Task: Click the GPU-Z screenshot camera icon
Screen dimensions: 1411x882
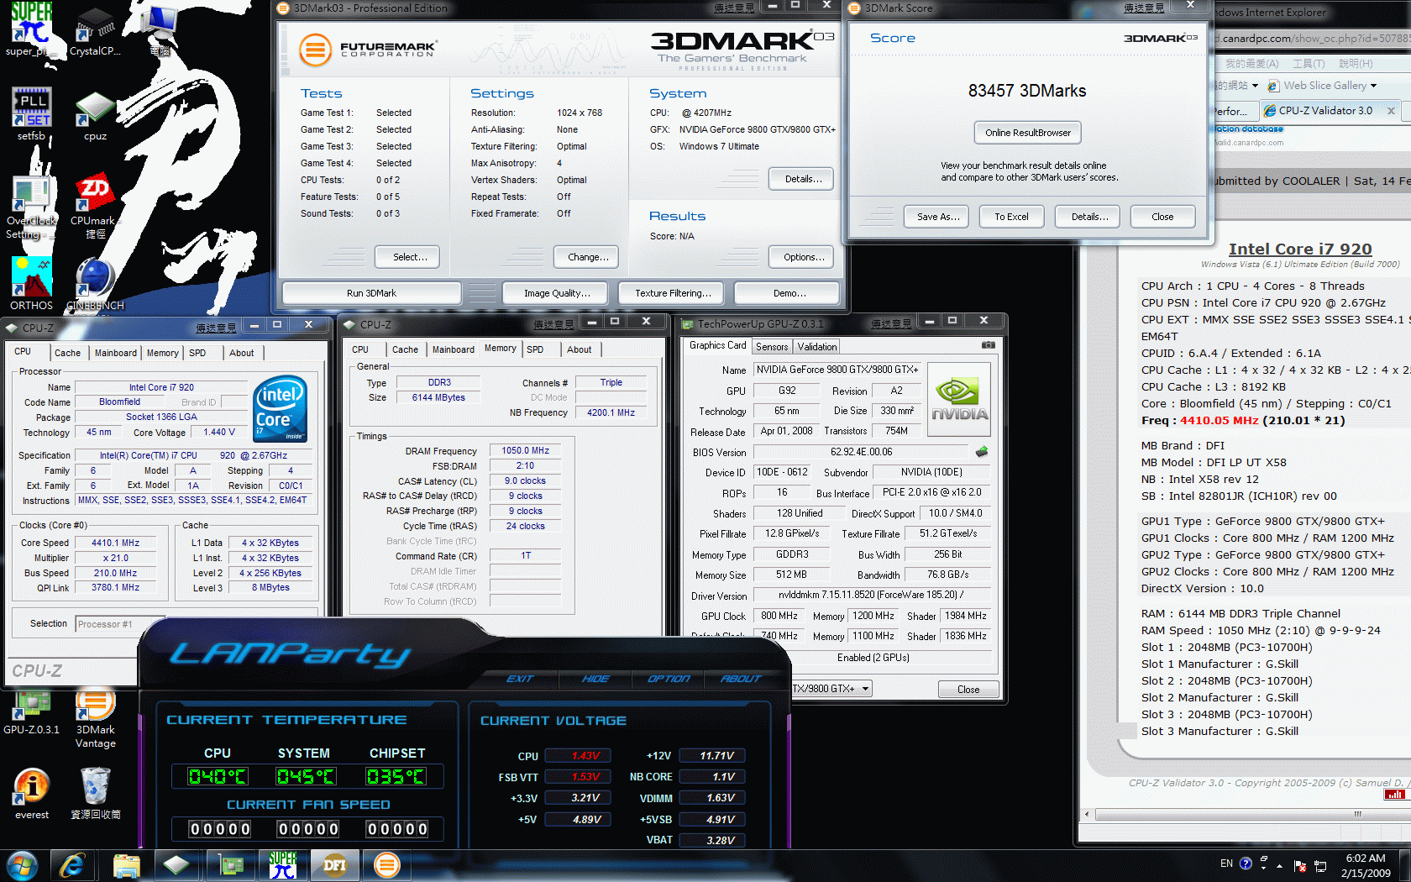Action: 989,345
